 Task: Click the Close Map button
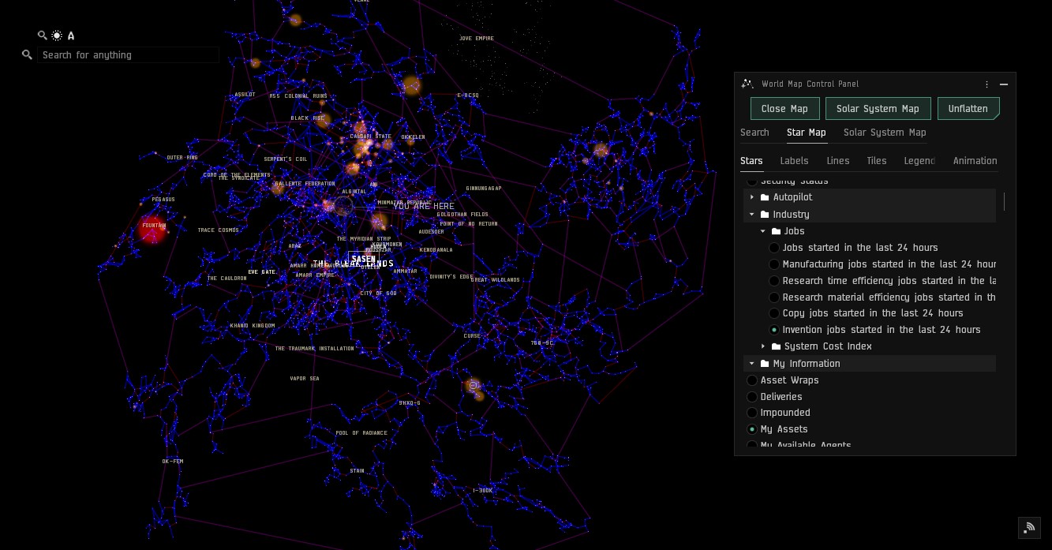(x=784, y=108)
